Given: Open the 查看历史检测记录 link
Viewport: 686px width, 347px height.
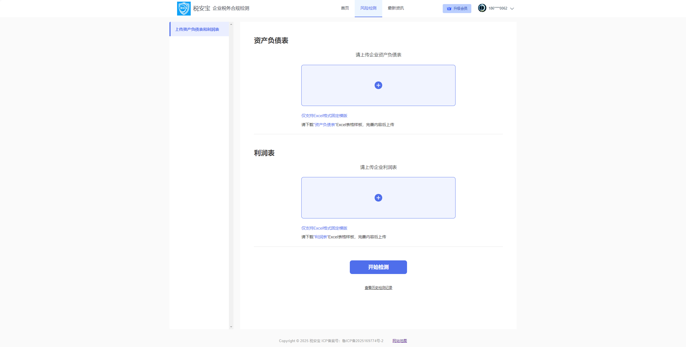Looking at the screenshot, I should tap(378, 287).
